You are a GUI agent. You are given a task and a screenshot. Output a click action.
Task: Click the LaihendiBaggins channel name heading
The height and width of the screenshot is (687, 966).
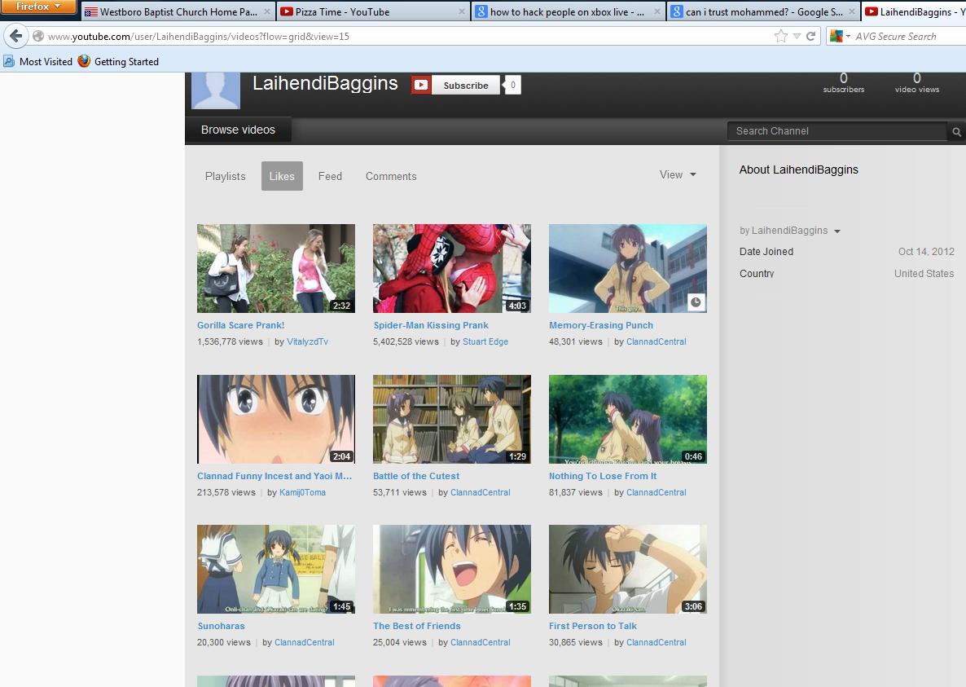coord(325,82)
